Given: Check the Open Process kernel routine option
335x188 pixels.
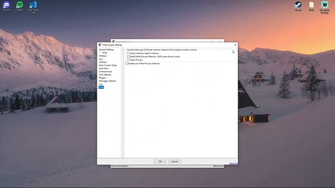Looking at the screenshot, I should pyautogui.click(x=128, y=60).
